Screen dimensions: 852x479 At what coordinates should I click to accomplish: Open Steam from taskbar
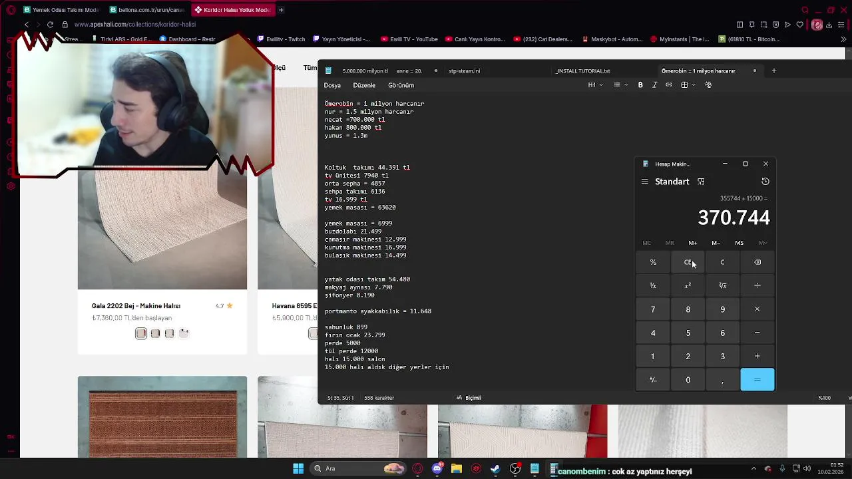point(495,468)
